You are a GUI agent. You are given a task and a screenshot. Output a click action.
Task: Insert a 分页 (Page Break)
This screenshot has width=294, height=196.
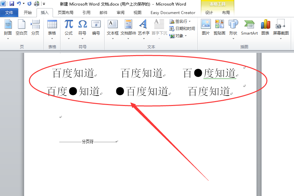pos(35,27)
